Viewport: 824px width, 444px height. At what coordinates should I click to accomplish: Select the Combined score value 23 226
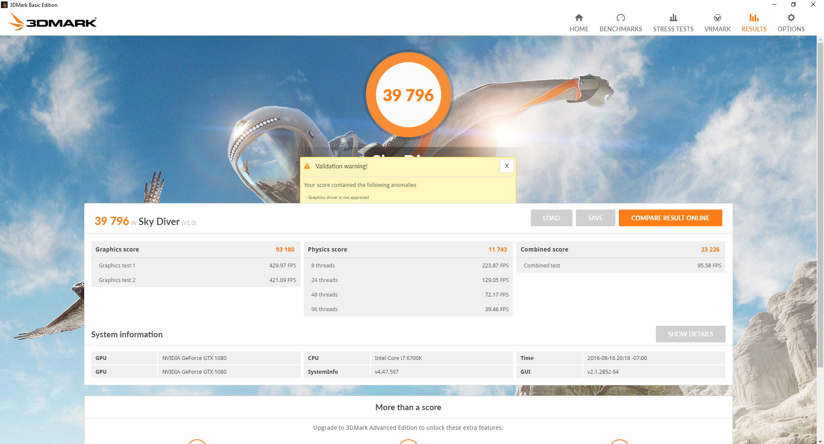[x=710, y=249]
